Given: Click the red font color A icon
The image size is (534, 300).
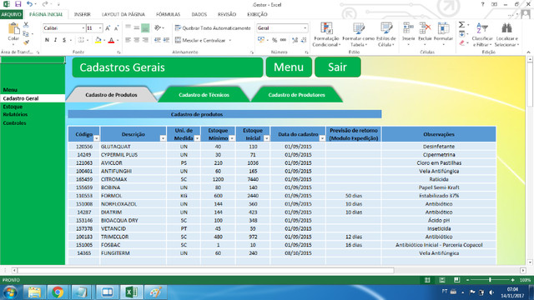Looking at the screenshot, I should coord(111,40).
